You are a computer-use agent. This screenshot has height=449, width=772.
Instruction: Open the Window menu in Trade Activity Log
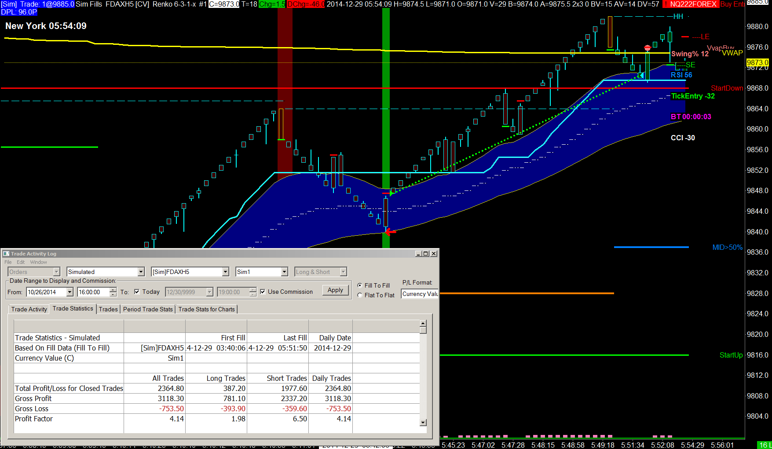(x=38, y=262)
